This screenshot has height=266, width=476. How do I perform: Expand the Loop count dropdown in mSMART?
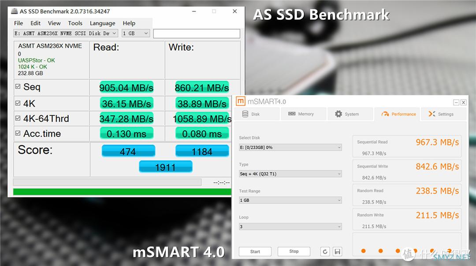(x=290, y=226)
